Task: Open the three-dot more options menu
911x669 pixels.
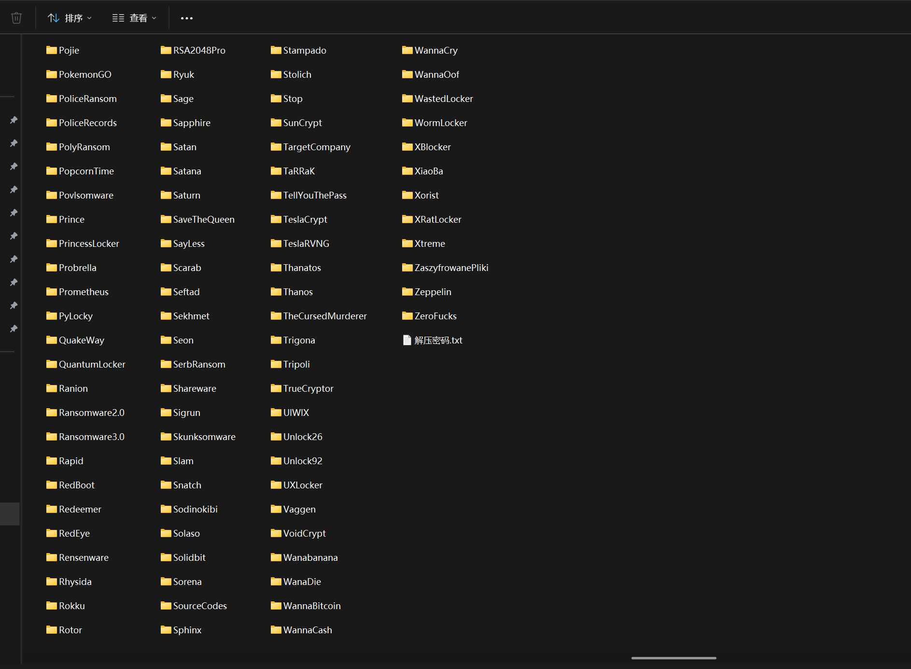Action: click(x=187, y=18)
